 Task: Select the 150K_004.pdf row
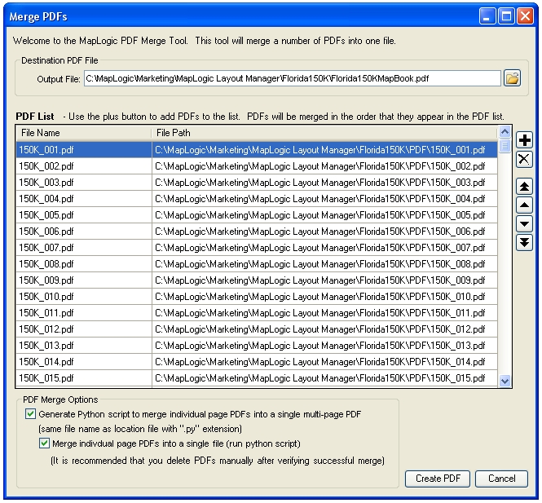pos(257,199)
